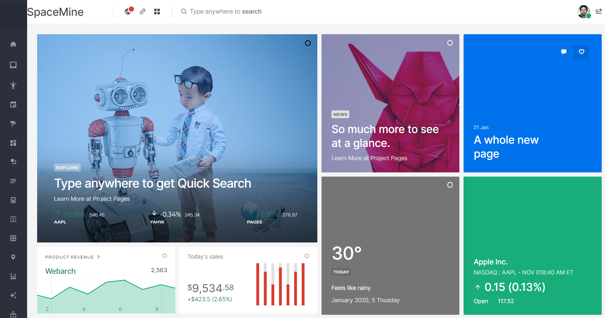Open the dashboard layout sidebar icon

(13, 143)
